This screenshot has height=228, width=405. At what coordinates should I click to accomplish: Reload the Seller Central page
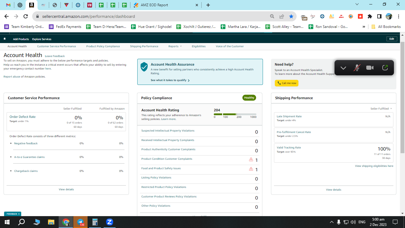coord(26,16)
